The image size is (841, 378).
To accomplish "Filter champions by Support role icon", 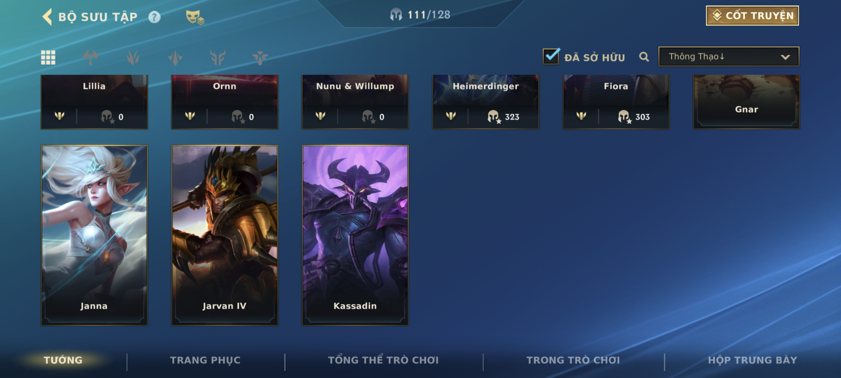I will (x=260, y=58).
